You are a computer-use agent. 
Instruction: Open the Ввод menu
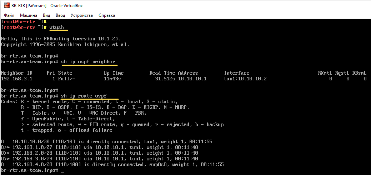[60, 15]
